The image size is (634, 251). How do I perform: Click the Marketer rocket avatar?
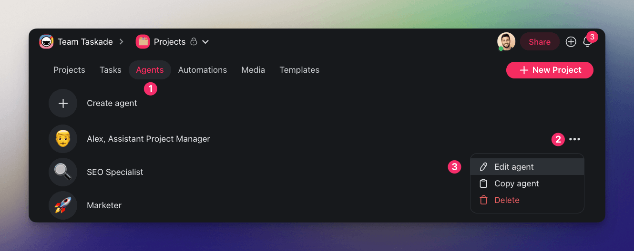[63, 205]
